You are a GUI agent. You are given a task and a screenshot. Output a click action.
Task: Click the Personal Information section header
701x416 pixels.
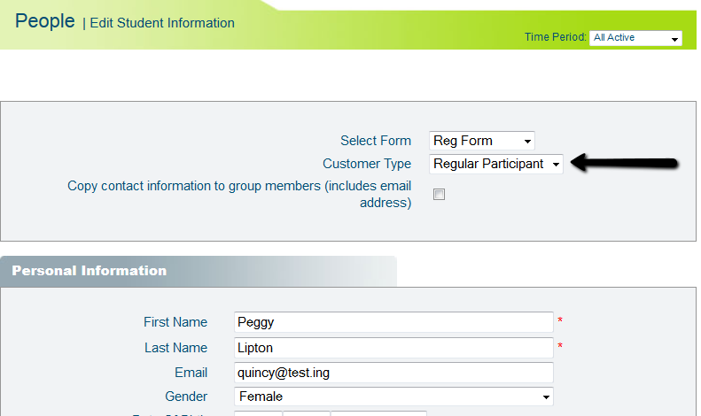pyautogui.click(x=89, y=271)
